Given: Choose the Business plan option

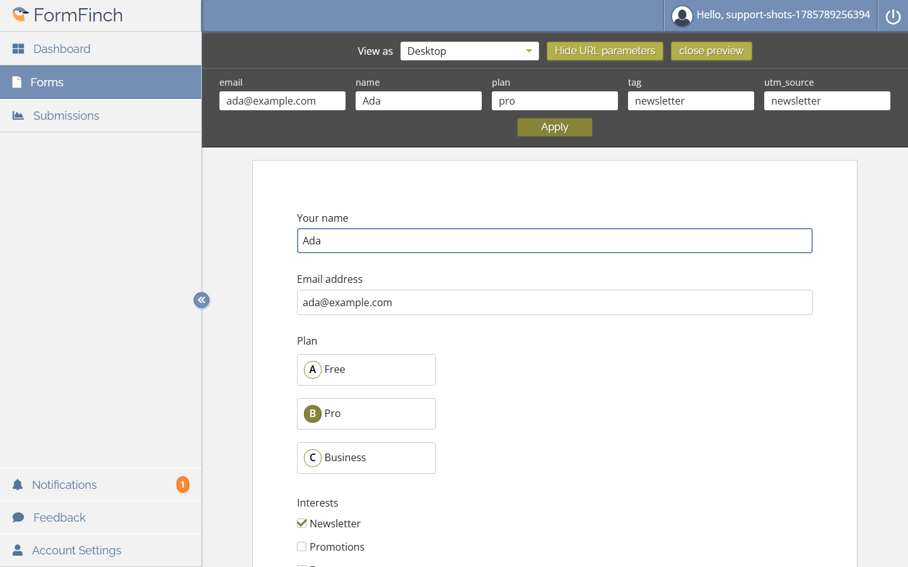Looking at the screenshot, I should point(366,458).
